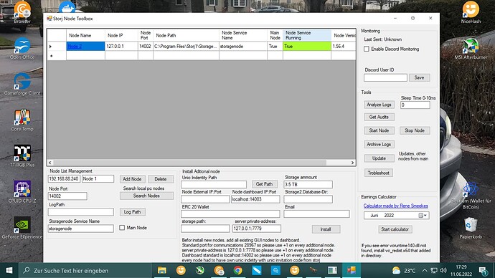Open File Explorer from the taskbar
This screenshot has height=278, width=495.
coord(162,270)
